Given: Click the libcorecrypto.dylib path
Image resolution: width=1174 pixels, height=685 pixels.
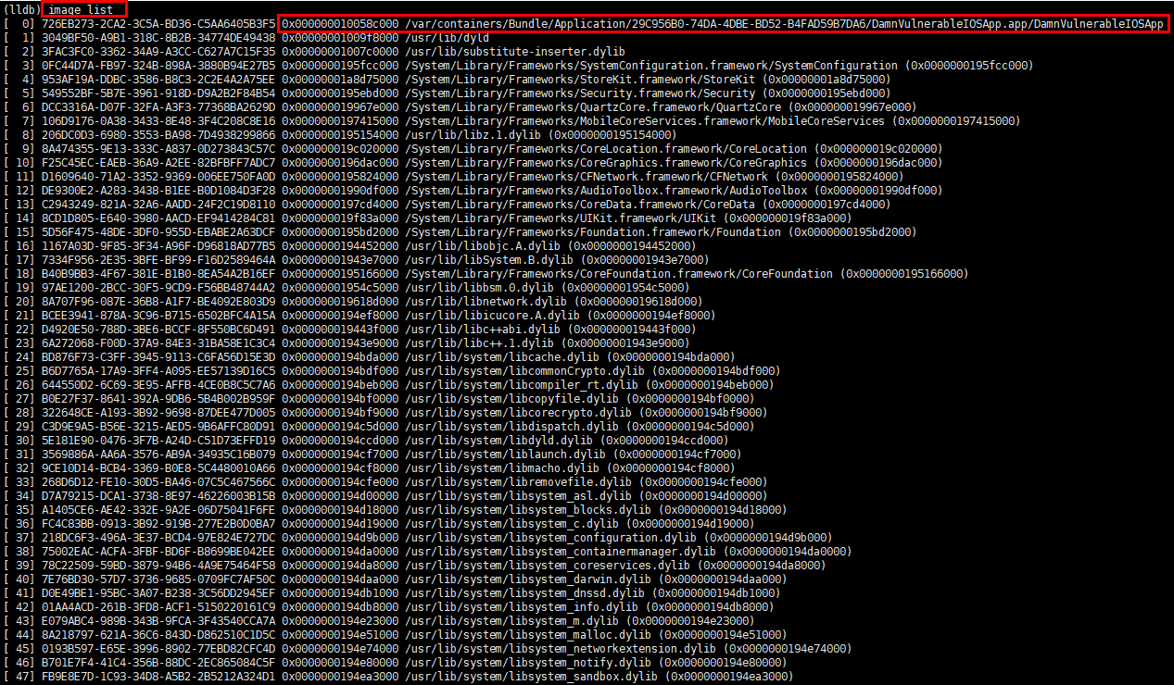Looking at the screenshot, I should coord(517,412).
